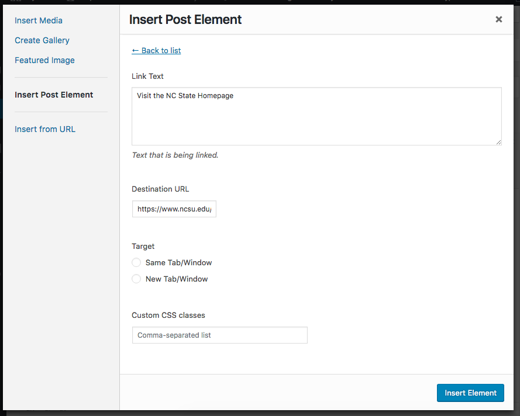
Task: Click the 'Text that is being linked' hint
Action: (175, 155)
